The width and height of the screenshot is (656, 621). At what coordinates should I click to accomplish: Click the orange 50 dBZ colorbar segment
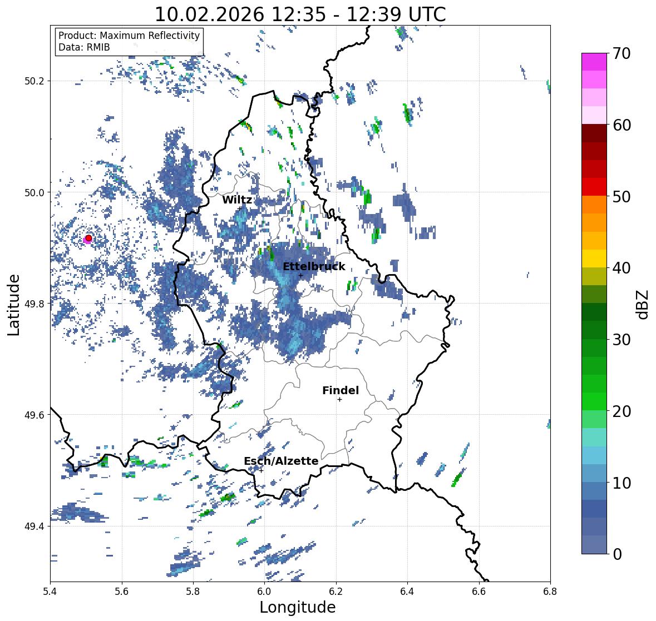point(594,205)
